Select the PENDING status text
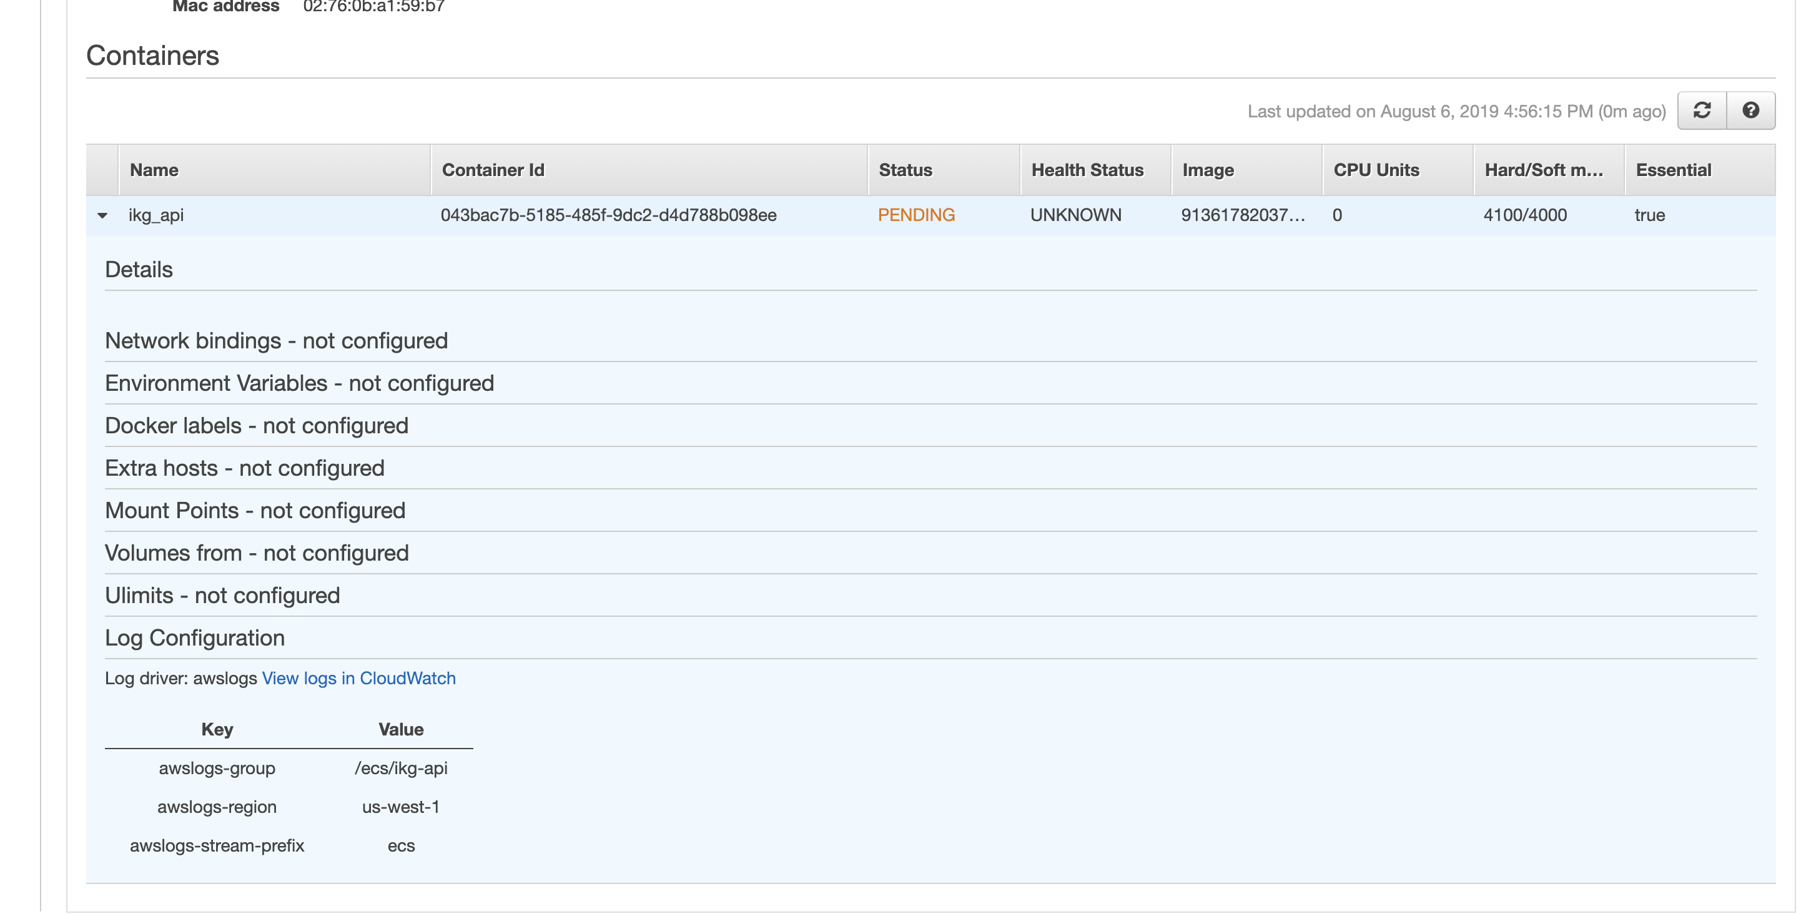1811x914 pixels. 916,215
